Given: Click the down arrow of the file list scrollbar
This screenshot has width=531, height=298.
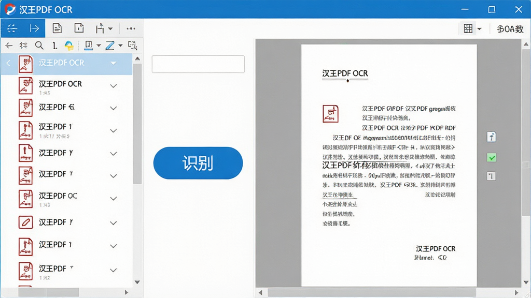Looking at the screenshot, I should tap(137, 282).
